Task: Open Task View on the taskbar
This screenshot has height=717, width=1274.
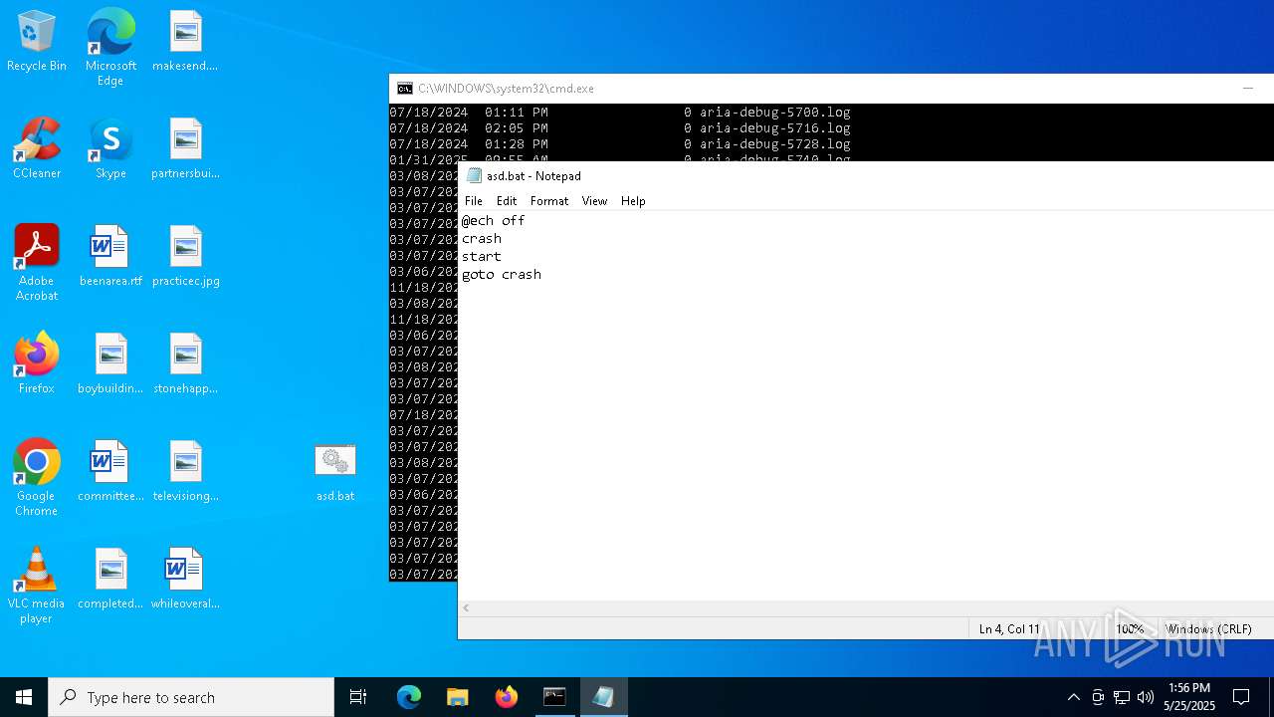Action: [x=358, y=697]
